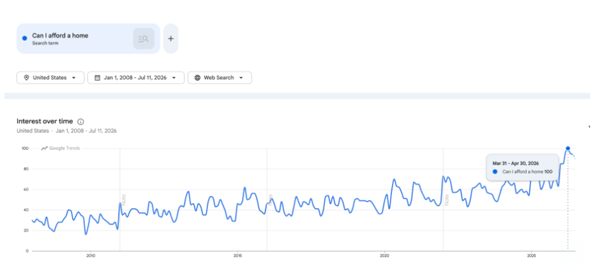Click the peak data point at 100
This screenshot has height=280, width=593.
[x=567, y=149]
